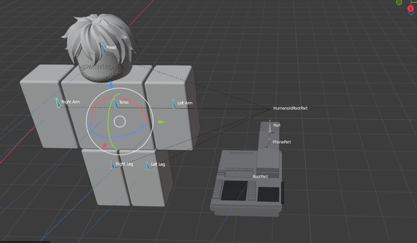Align view to green Y axis ball
This screenshot has height=243, width=417.
[399, 2]
